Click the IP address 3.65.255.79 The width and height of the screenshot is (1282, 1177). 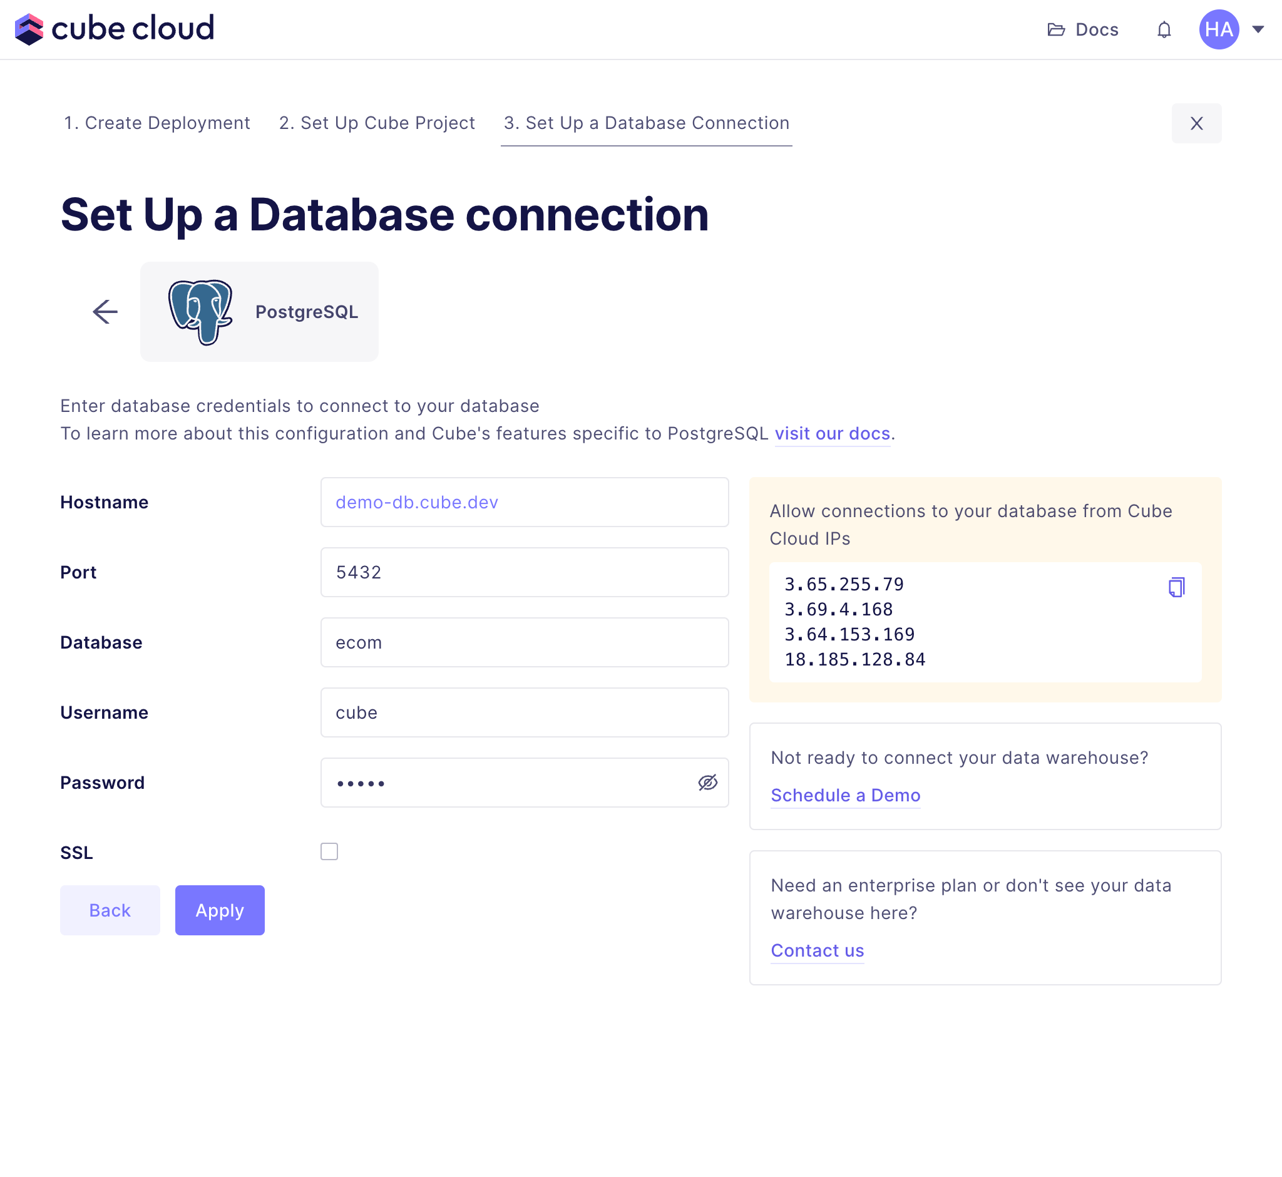(x=844, y=584)
